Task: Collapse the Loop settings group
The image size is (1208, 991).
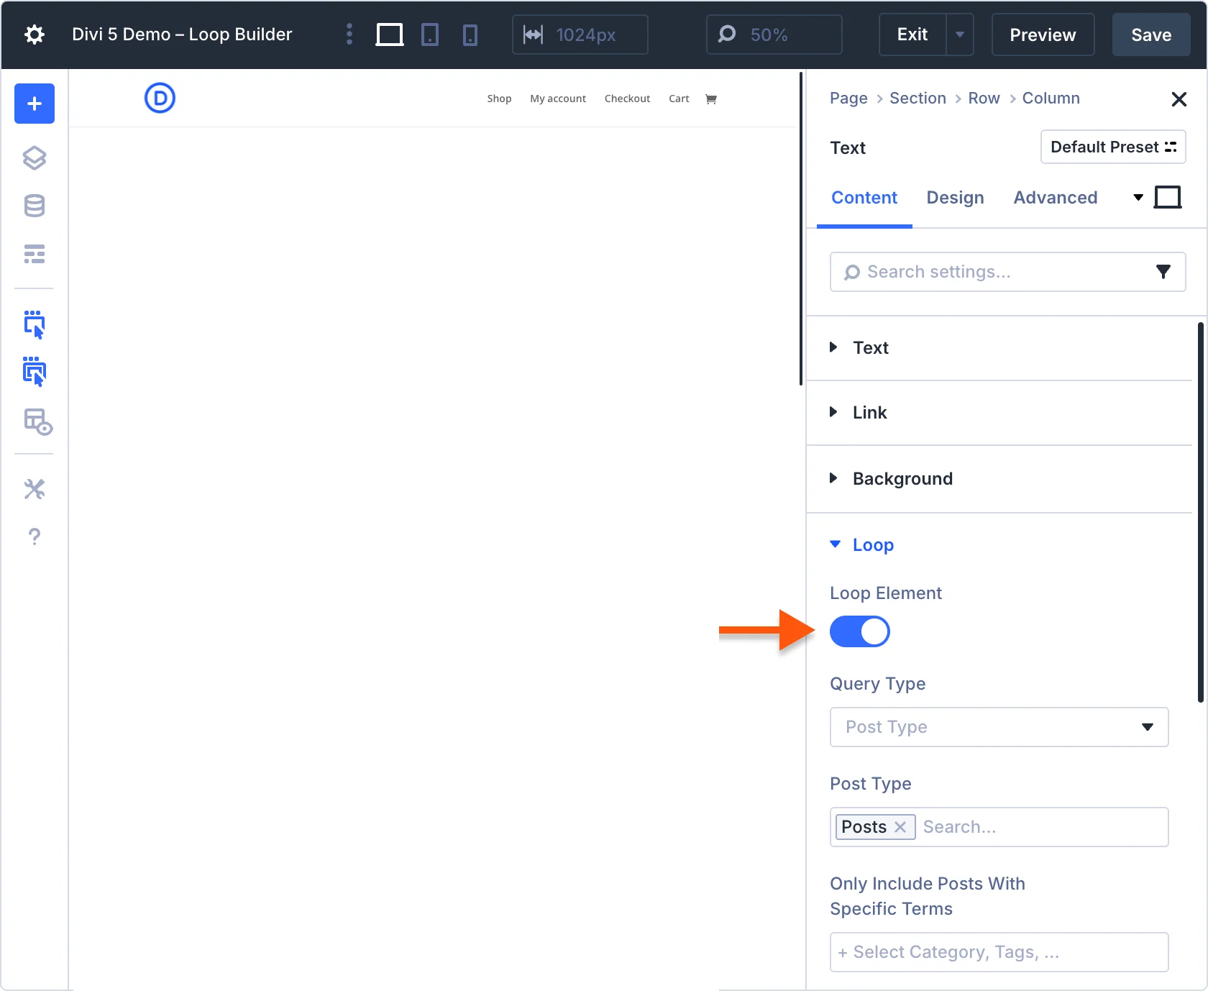Action: [x=872, y=545]
